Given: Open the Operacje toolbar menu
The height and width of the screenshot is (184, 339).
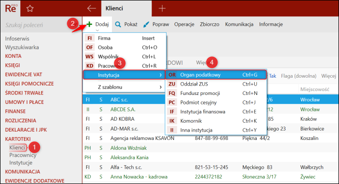Looking at the screenshot, I should tap(184, 24).
